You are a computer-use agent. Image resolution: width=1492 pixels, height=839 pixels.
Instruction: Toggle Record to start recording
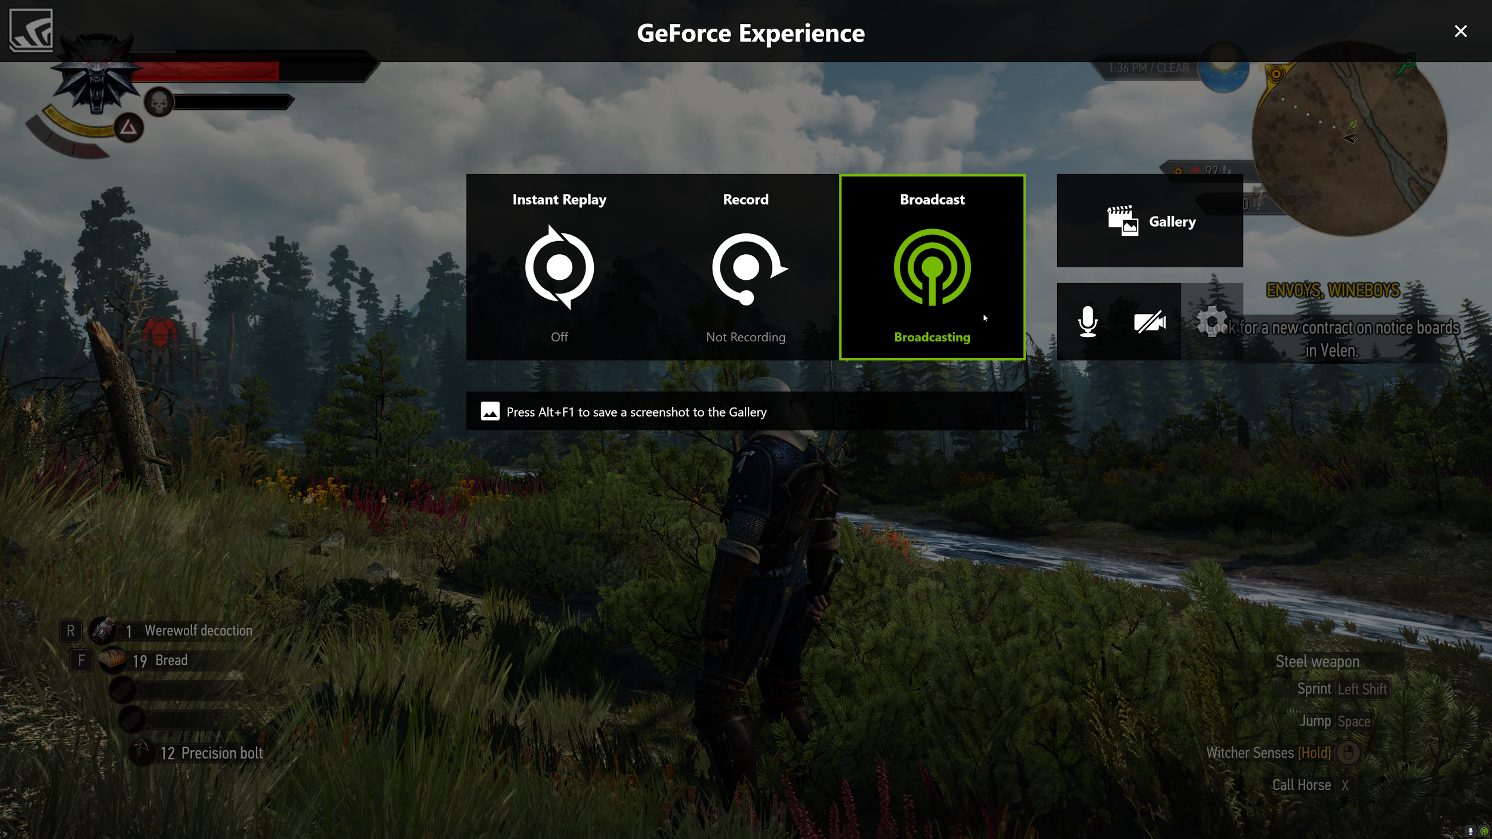(x=745, y=267)
